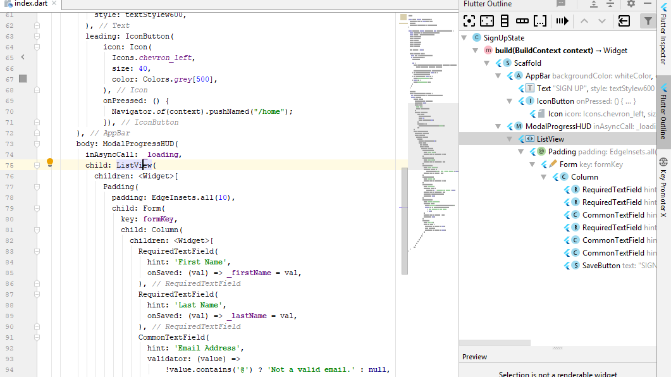Viewport: 671px width, 377px height.
Task: Collapse the Column widget tree node
Action: (x=543, y=176)
